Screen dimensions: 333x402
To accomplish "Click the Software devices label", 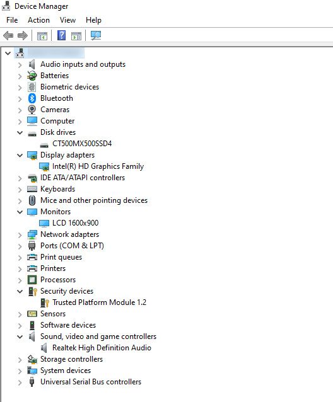I will coord(68,325).
